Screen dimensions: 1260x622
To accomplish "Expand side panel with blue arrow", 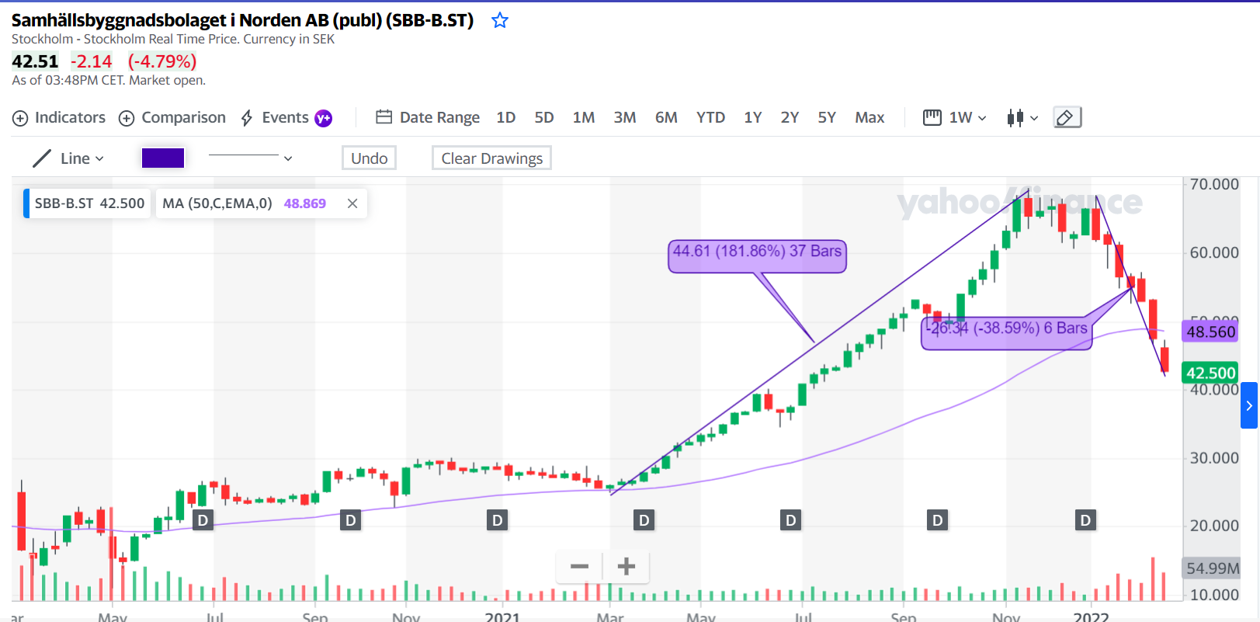I will (x=1249, y=405).
